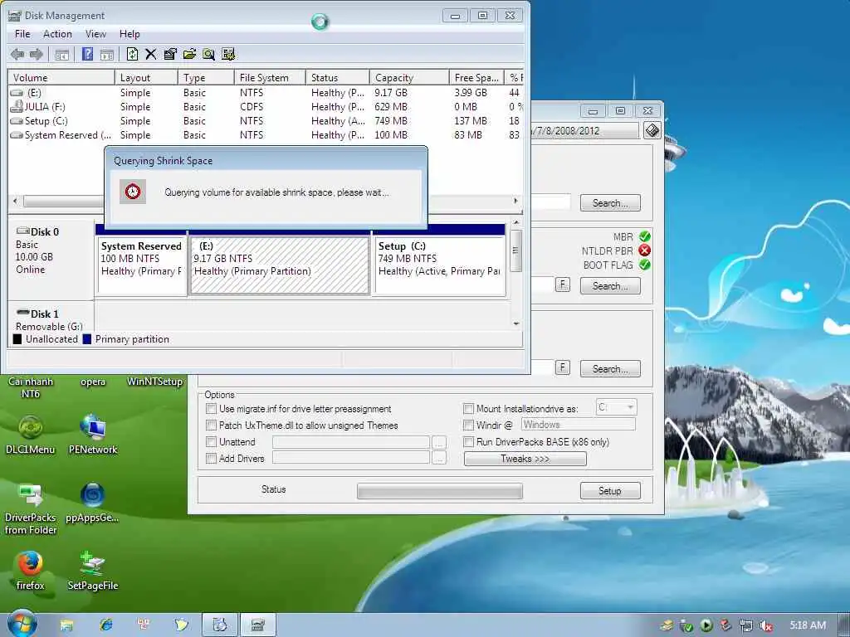Click the Explore magnifier toolbar icon
This screenshot has height=637, width=850.
click(x=208, y=54)
